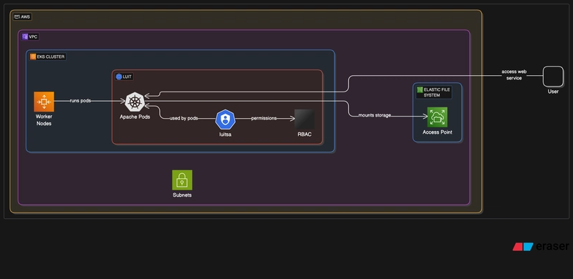Click the "AWS" group title text
Viewport: 573px width, 279px height.
[x=26, y=16]
